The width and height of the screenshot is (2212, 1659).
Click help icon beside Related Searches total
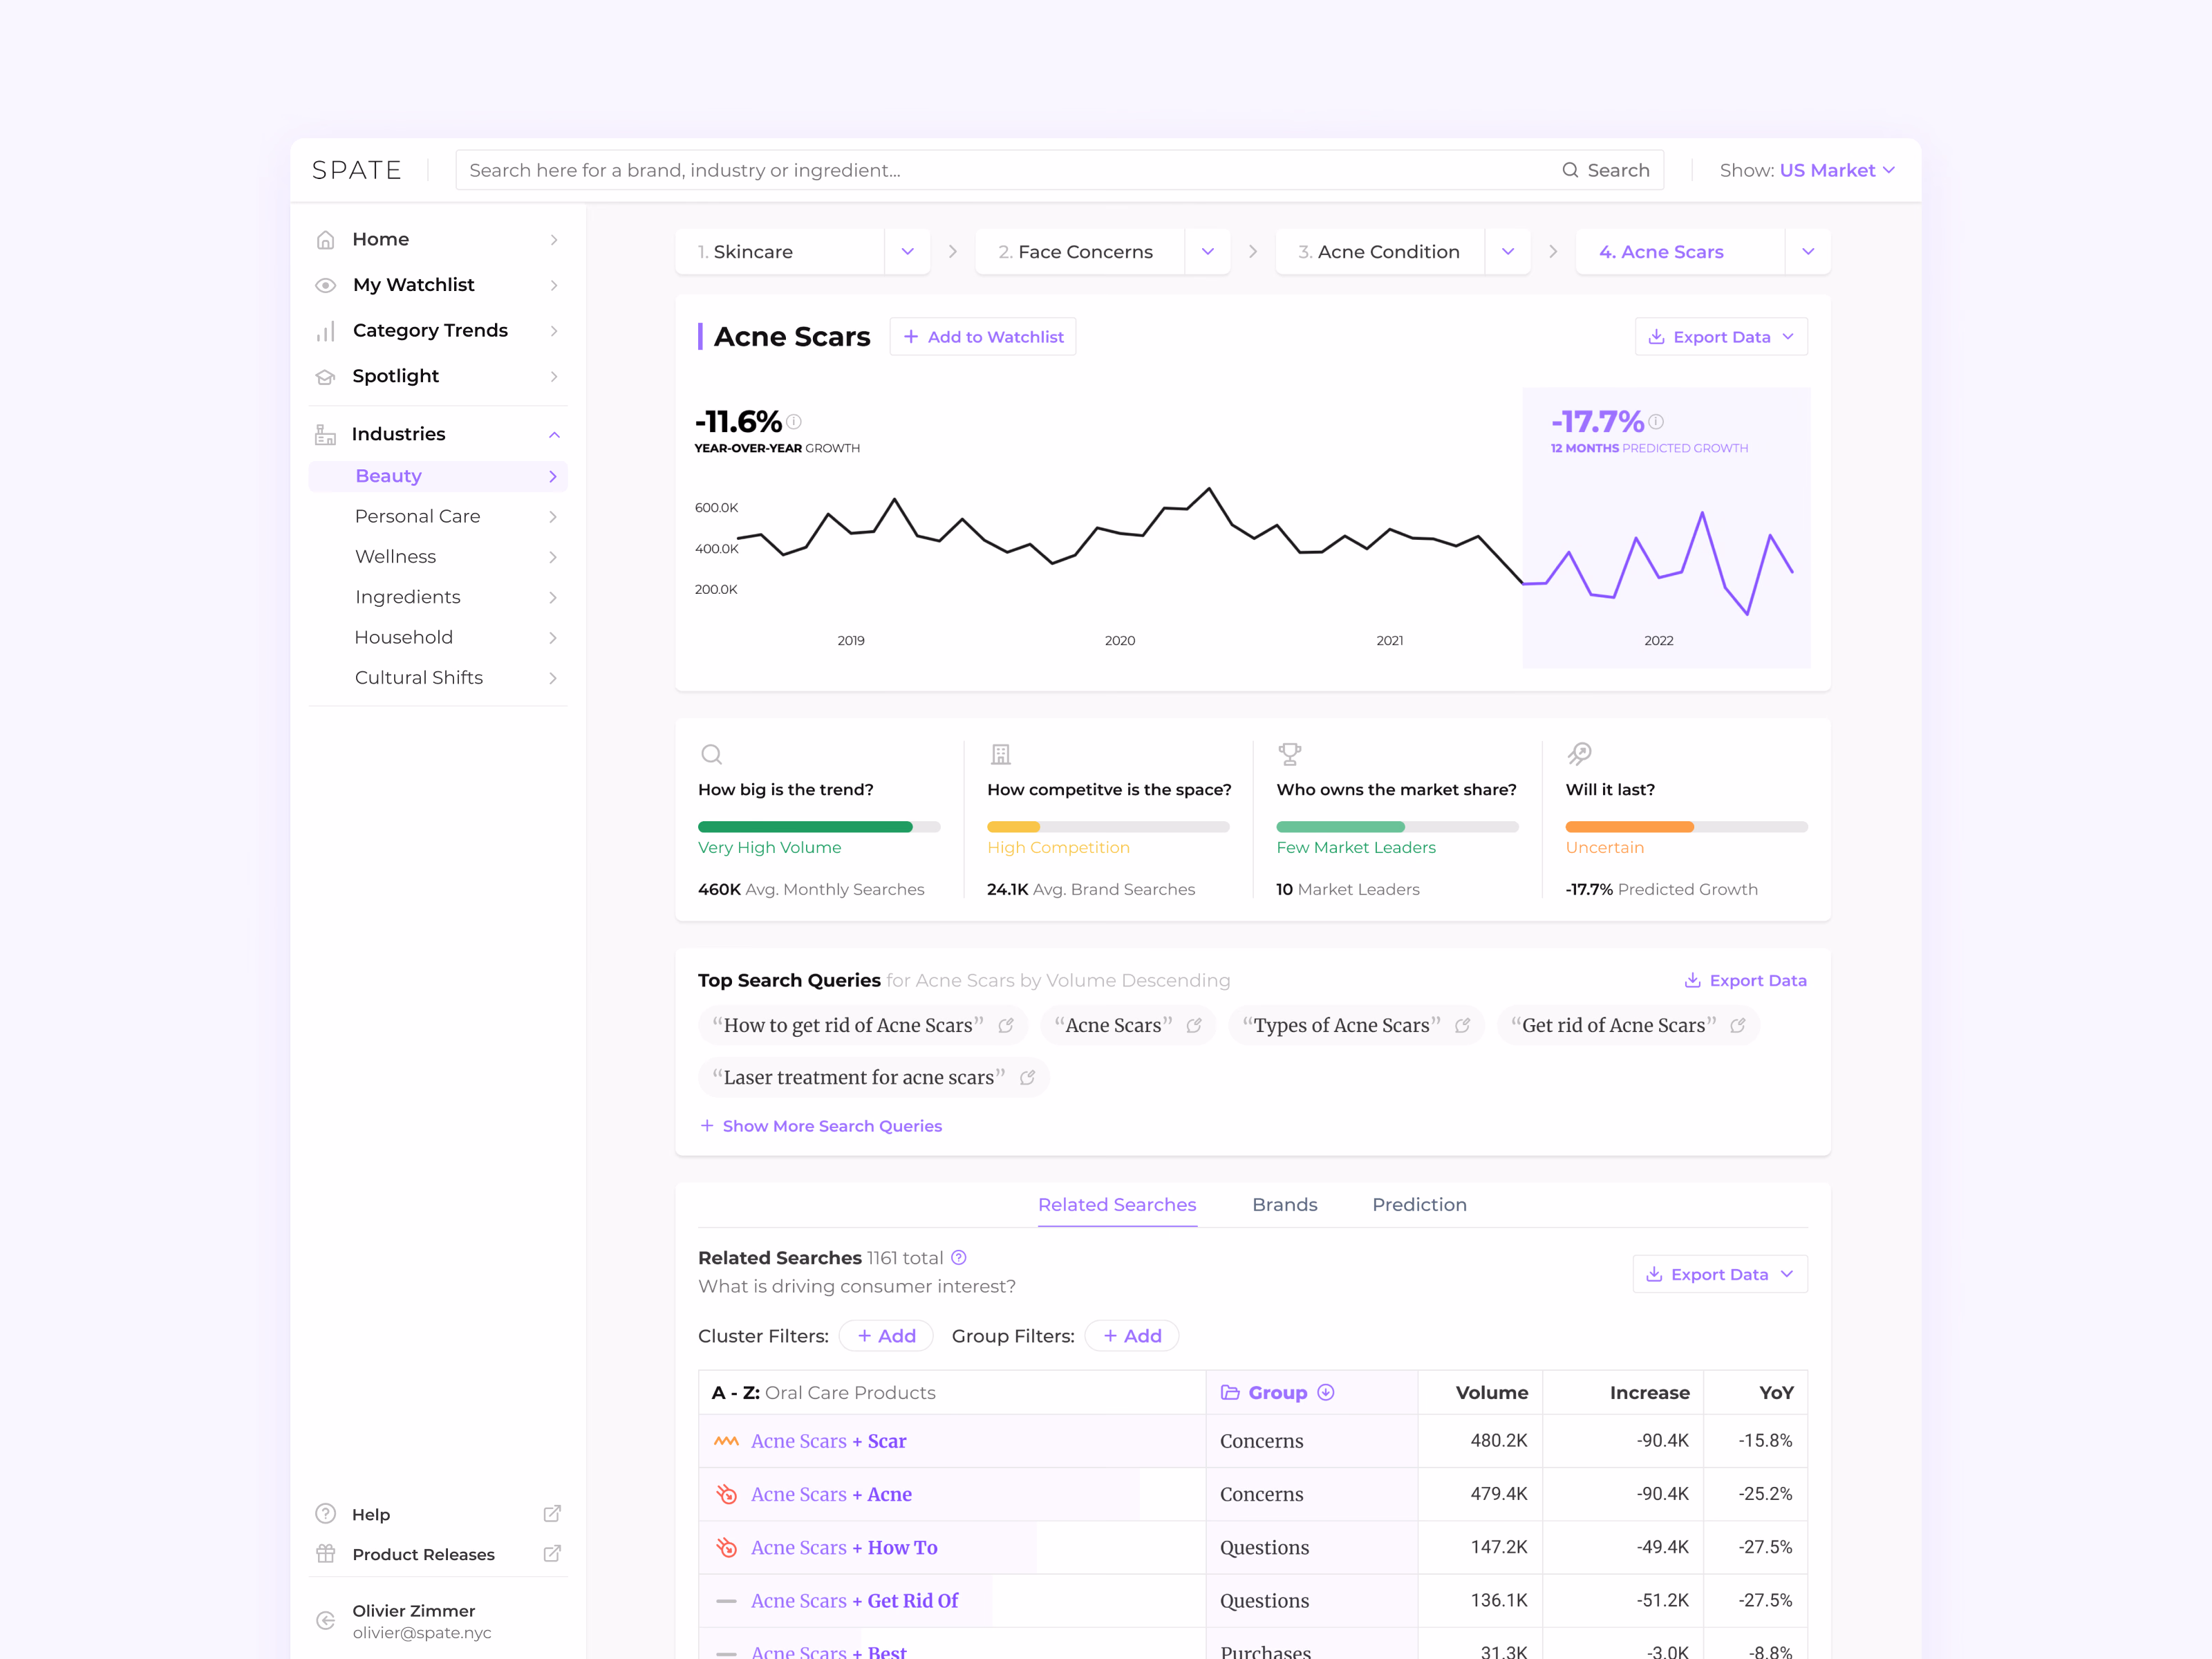pos(959,1257)
